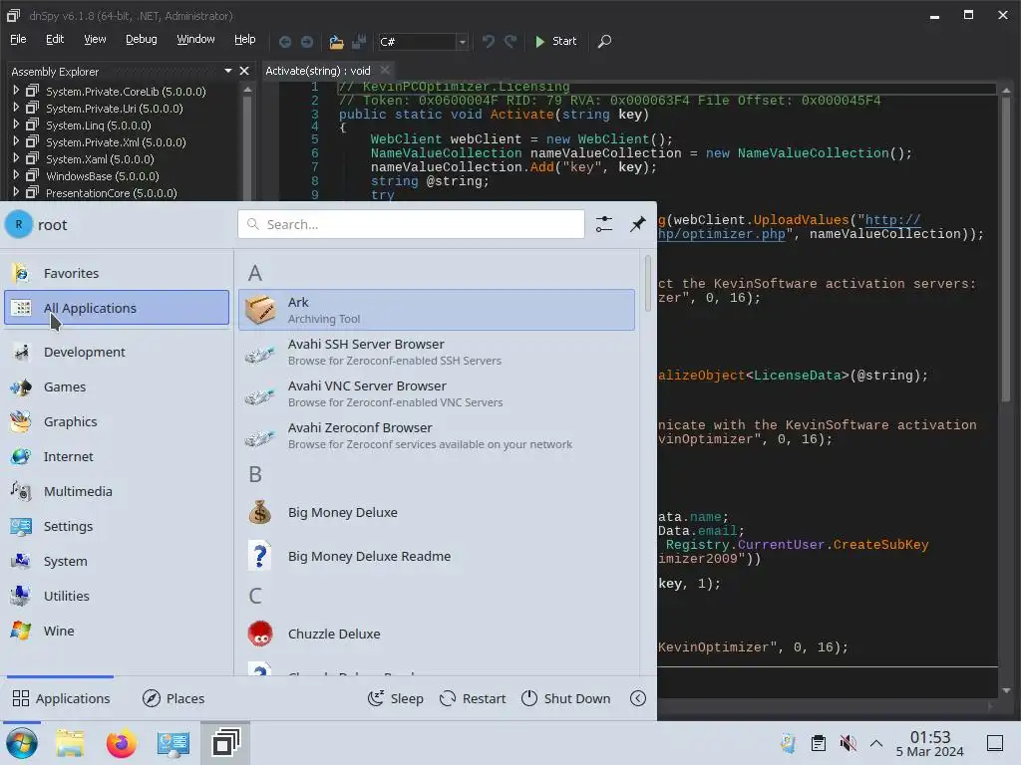Select the Wine category
Image resolution: width=1021 pixels, height=765 pixels.
117,631
